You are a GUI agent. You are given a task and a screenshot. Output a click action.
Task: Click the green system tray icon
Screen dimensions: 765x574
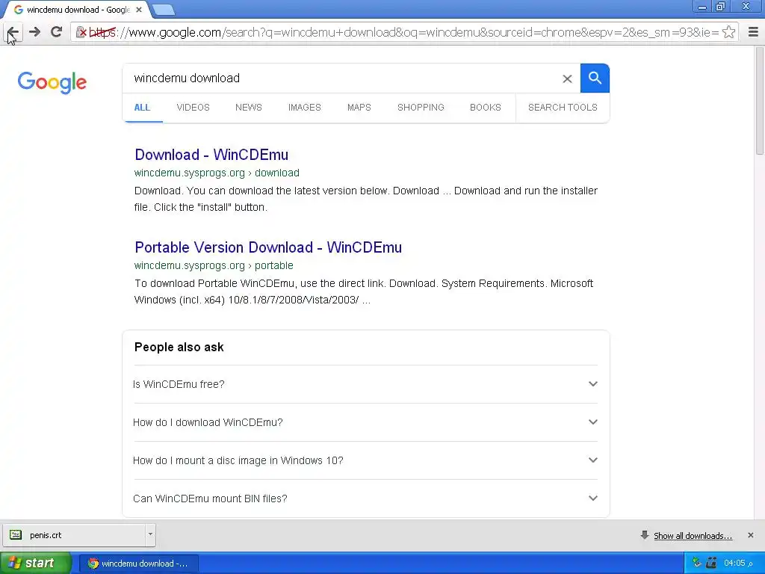[x=697, y=563]
